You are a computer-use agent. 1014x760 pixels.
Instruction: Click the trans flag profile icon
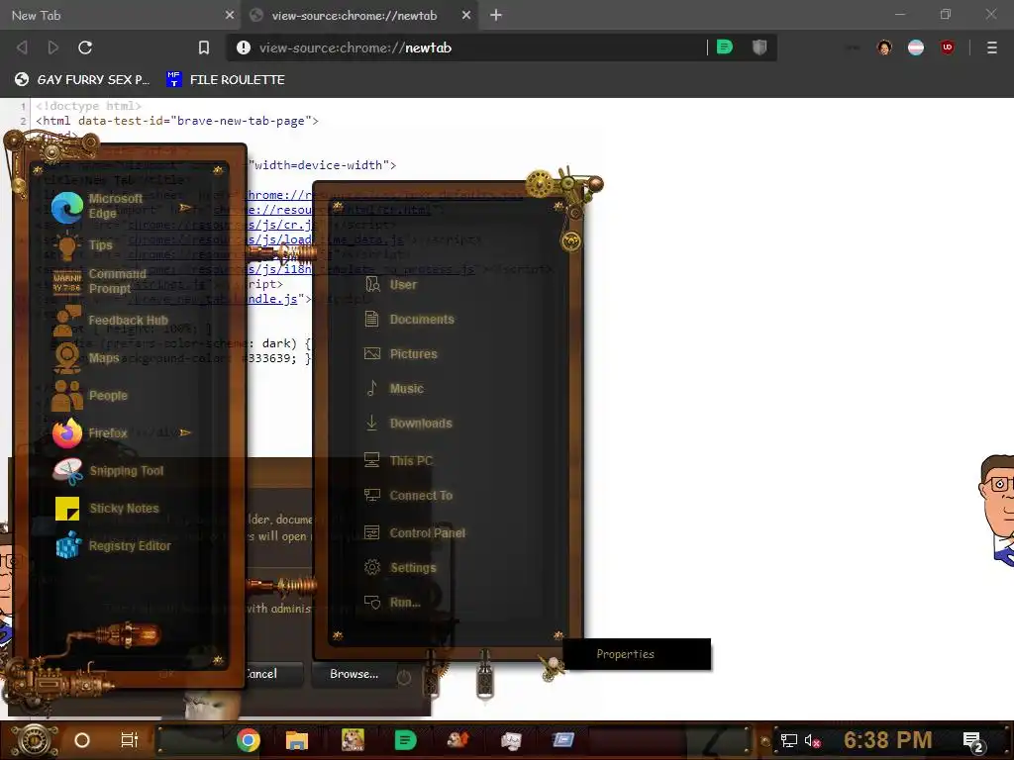(x=916, y=47)
